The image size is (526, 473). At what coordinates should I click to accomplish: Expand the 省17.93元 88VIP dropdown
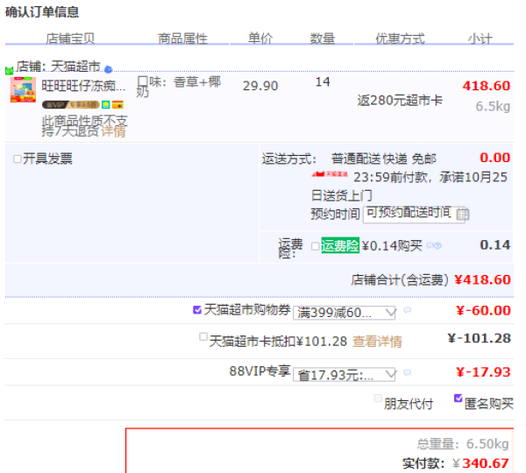point(345,375)
